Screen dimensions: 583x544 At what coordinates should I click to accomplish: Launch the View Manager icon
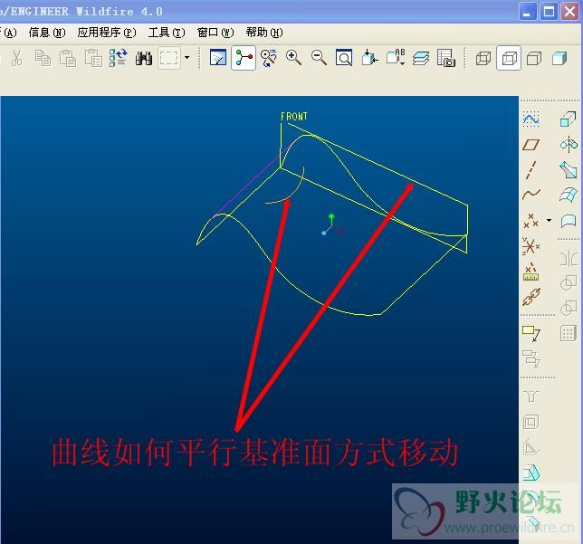445,58
